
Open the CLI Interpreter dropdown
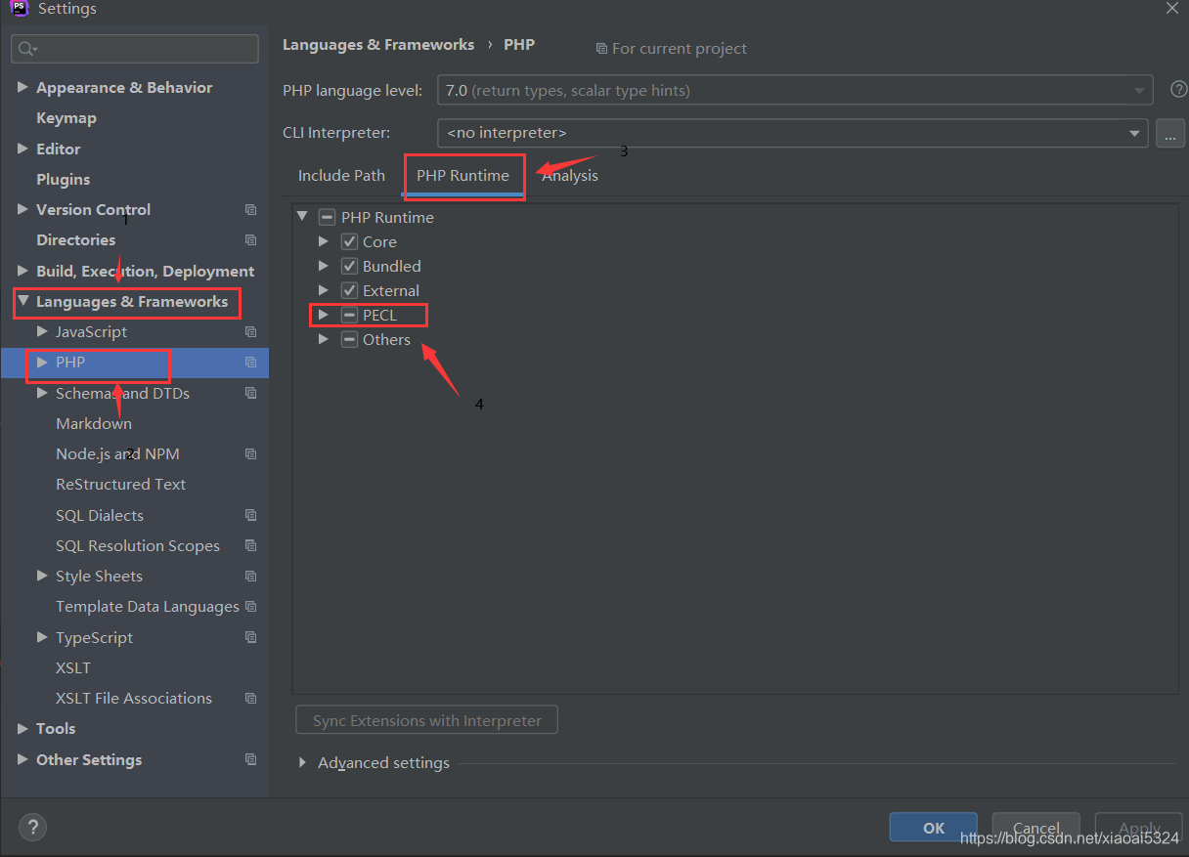click(x=1133, y=133)
